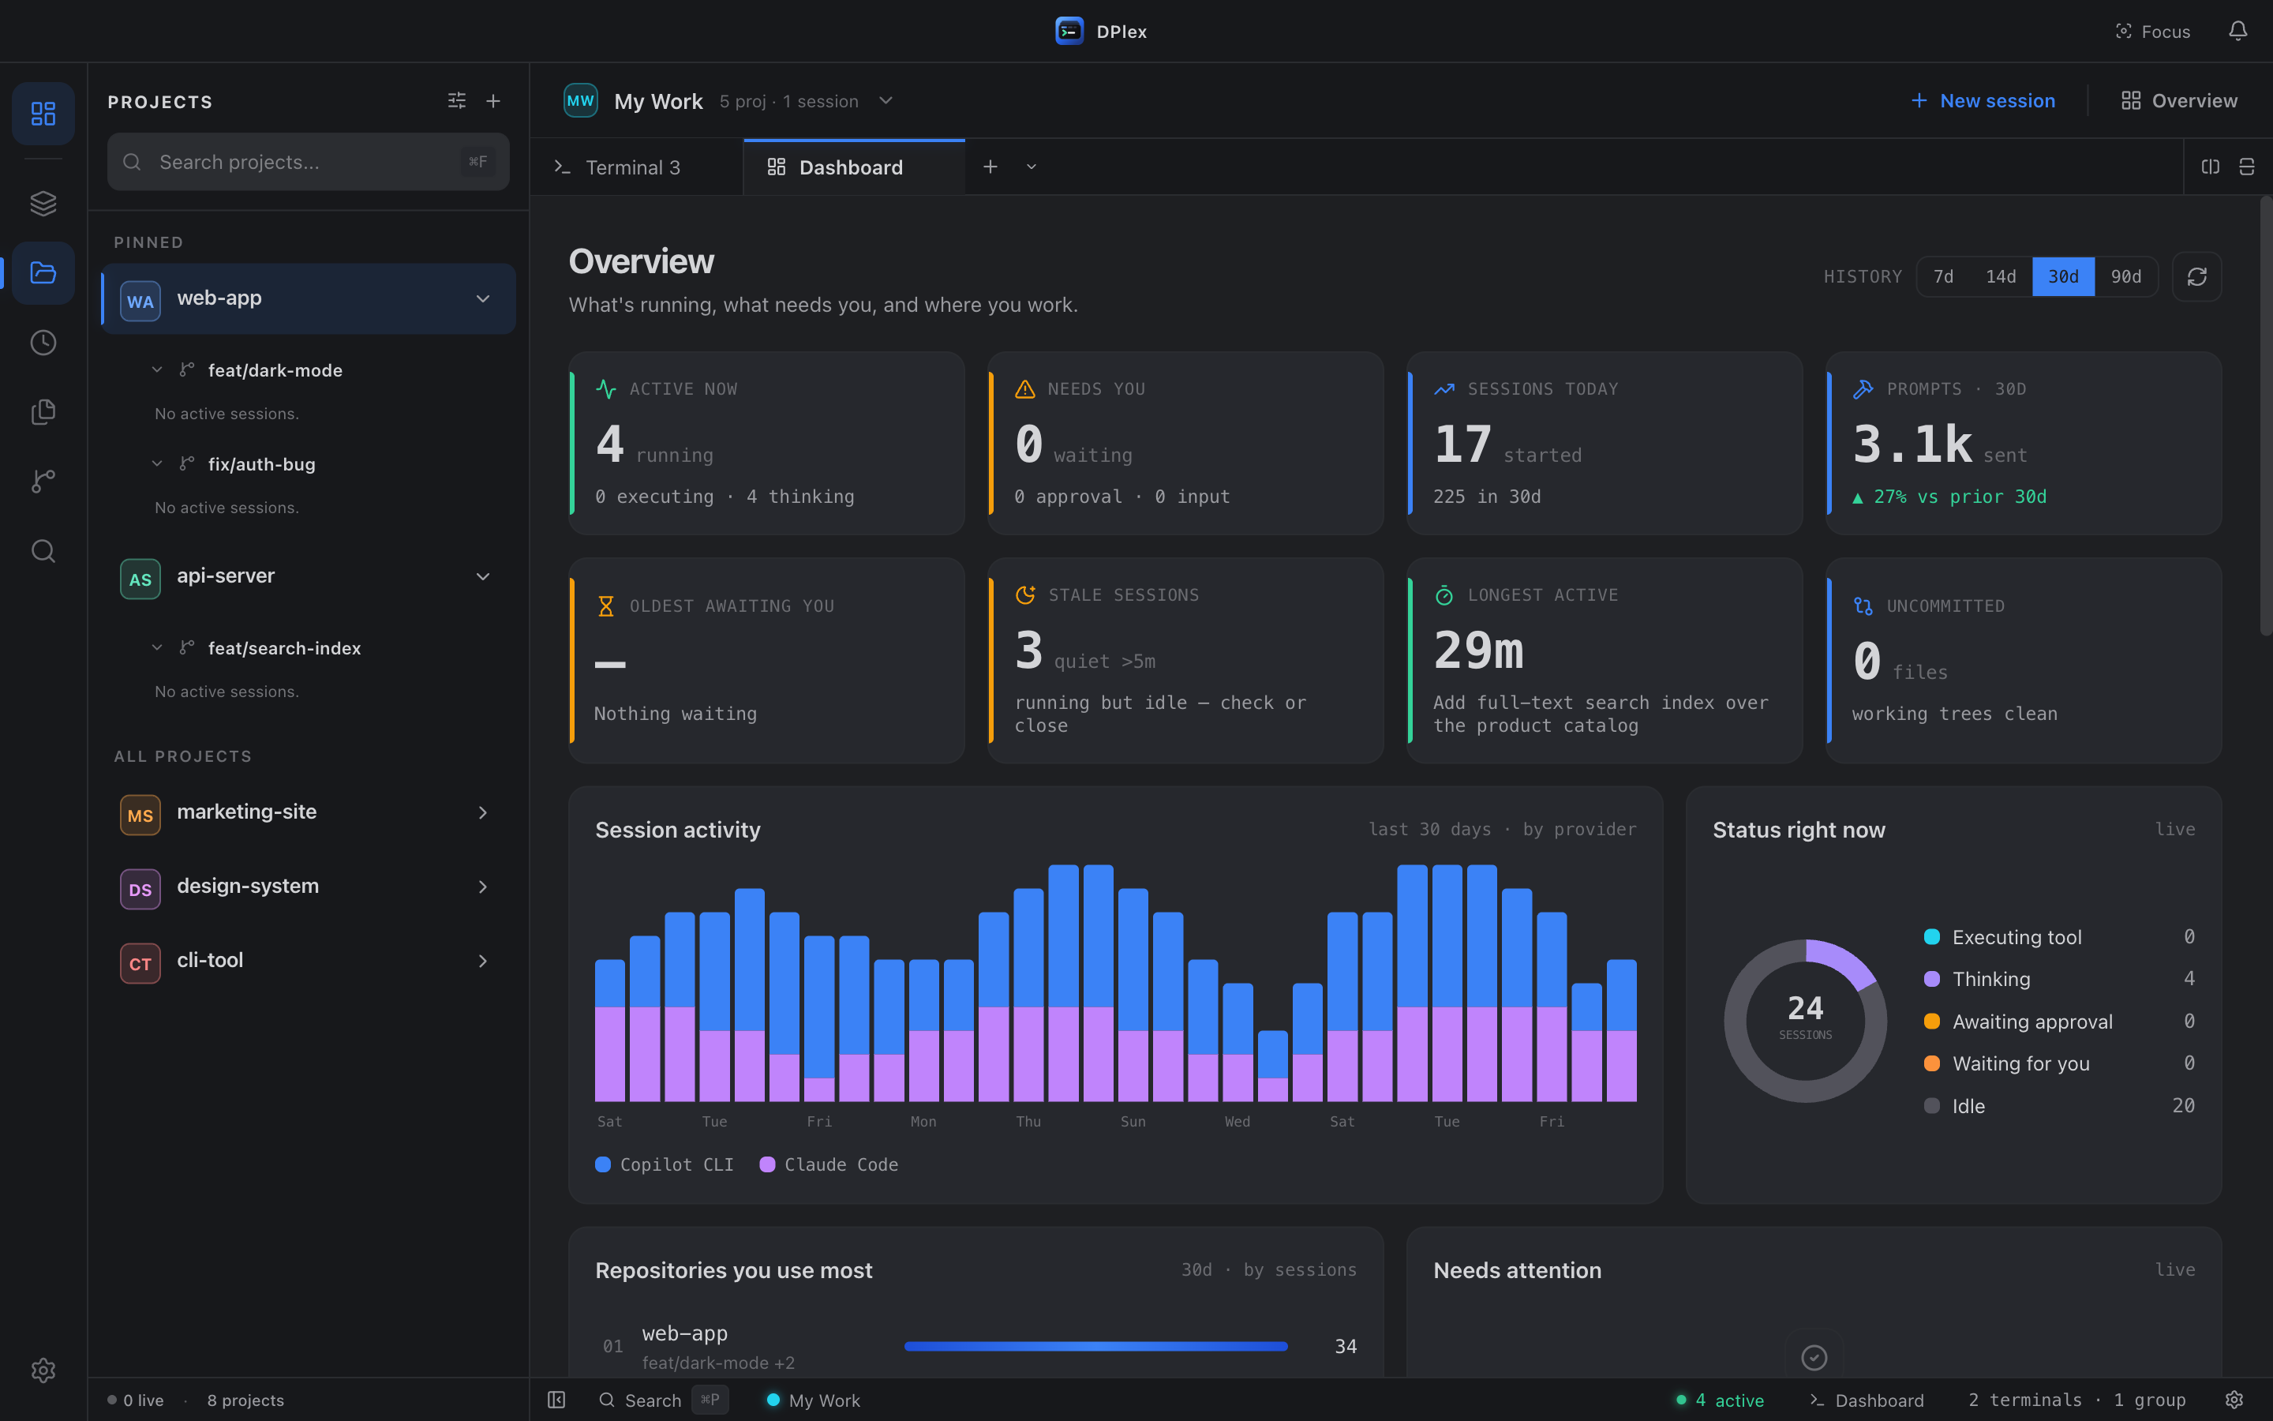Start a New session
The width and height of the screenshot is (2273, 1421).
1983,100
